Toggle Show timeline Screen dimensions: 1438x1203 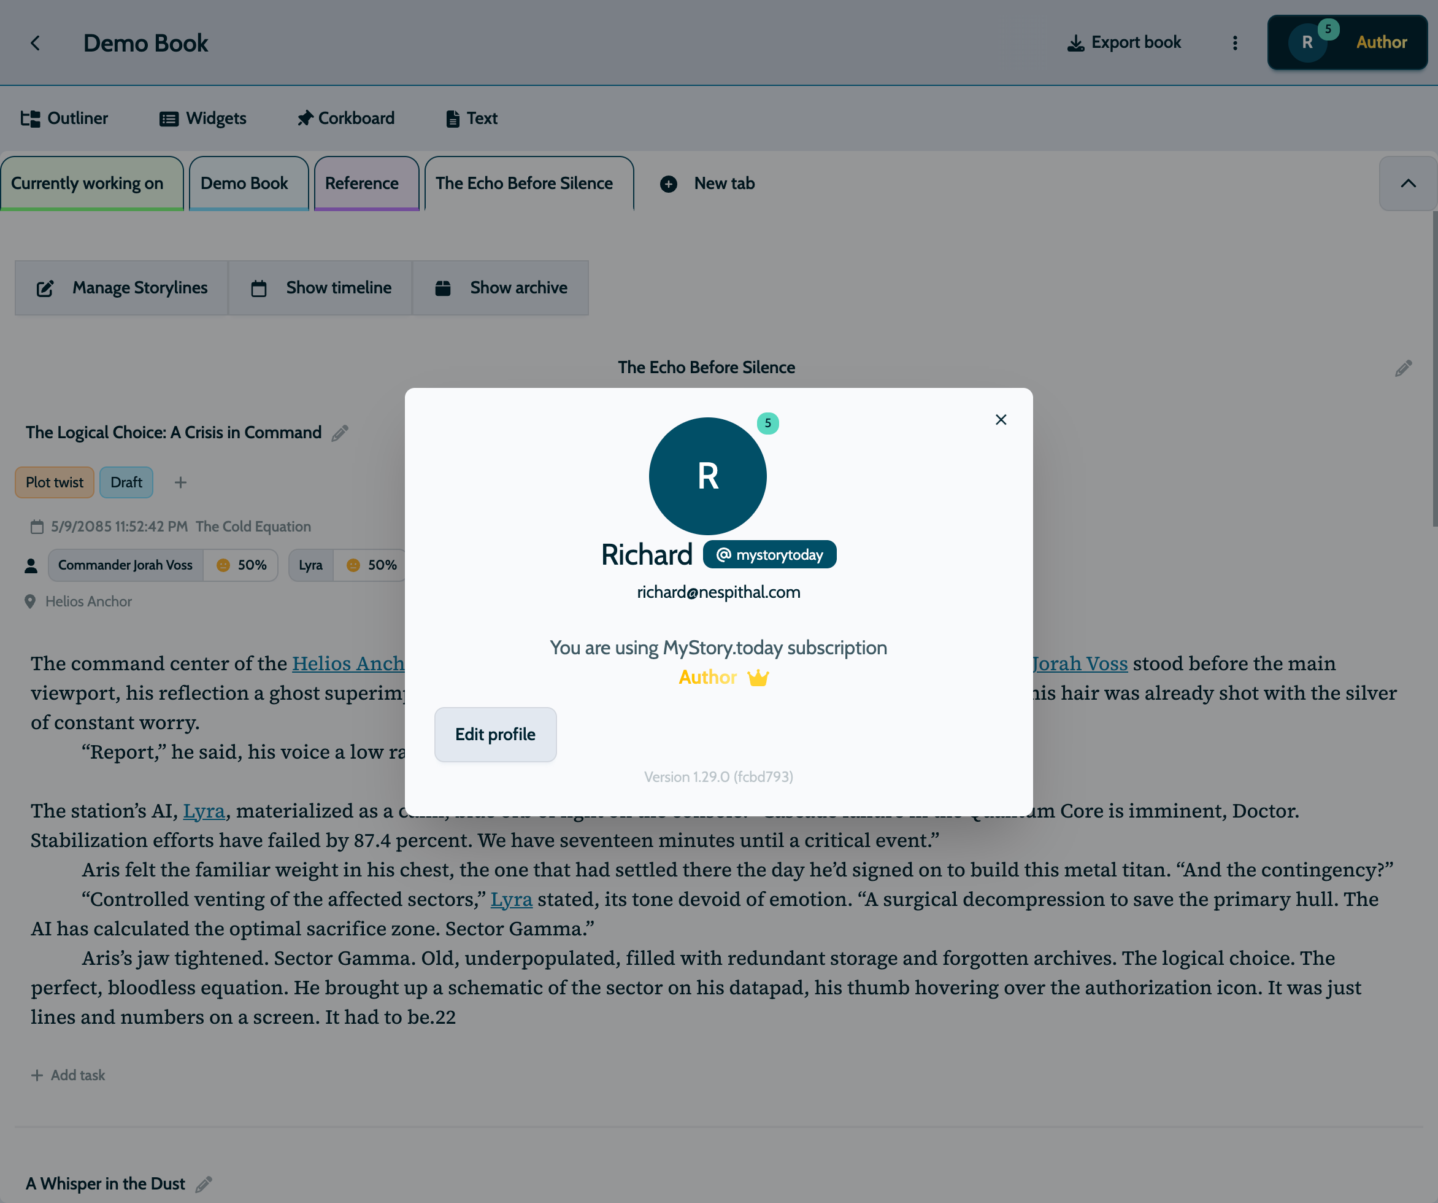point(320,288)
